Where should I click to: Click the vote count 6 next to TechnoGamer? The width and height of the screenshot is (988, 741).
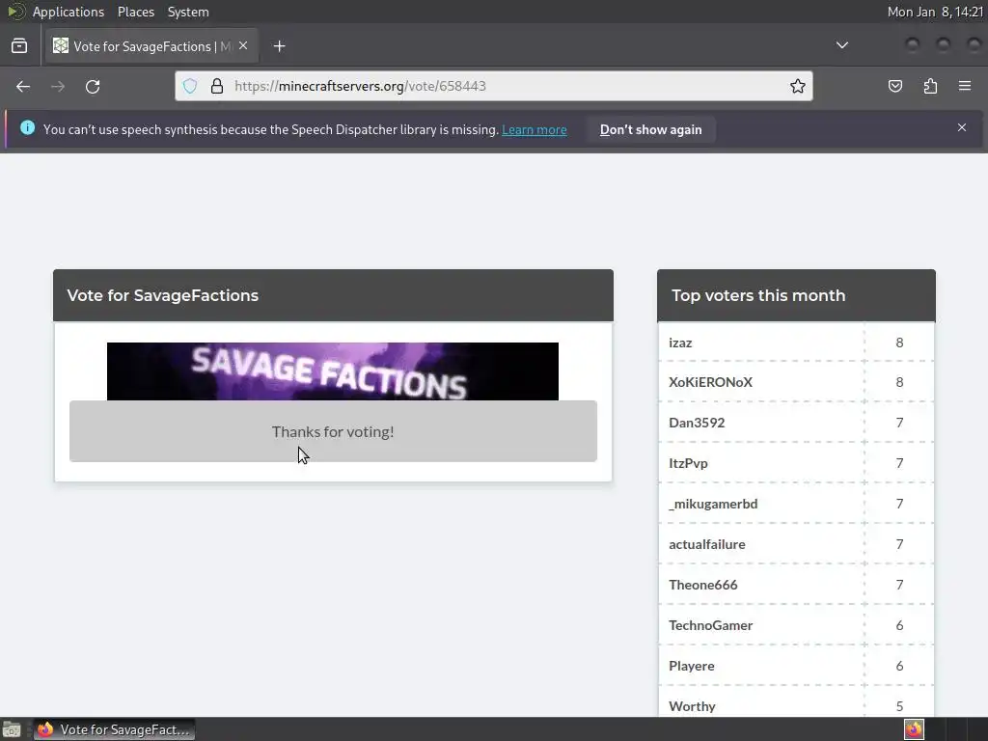pos(899,625)
